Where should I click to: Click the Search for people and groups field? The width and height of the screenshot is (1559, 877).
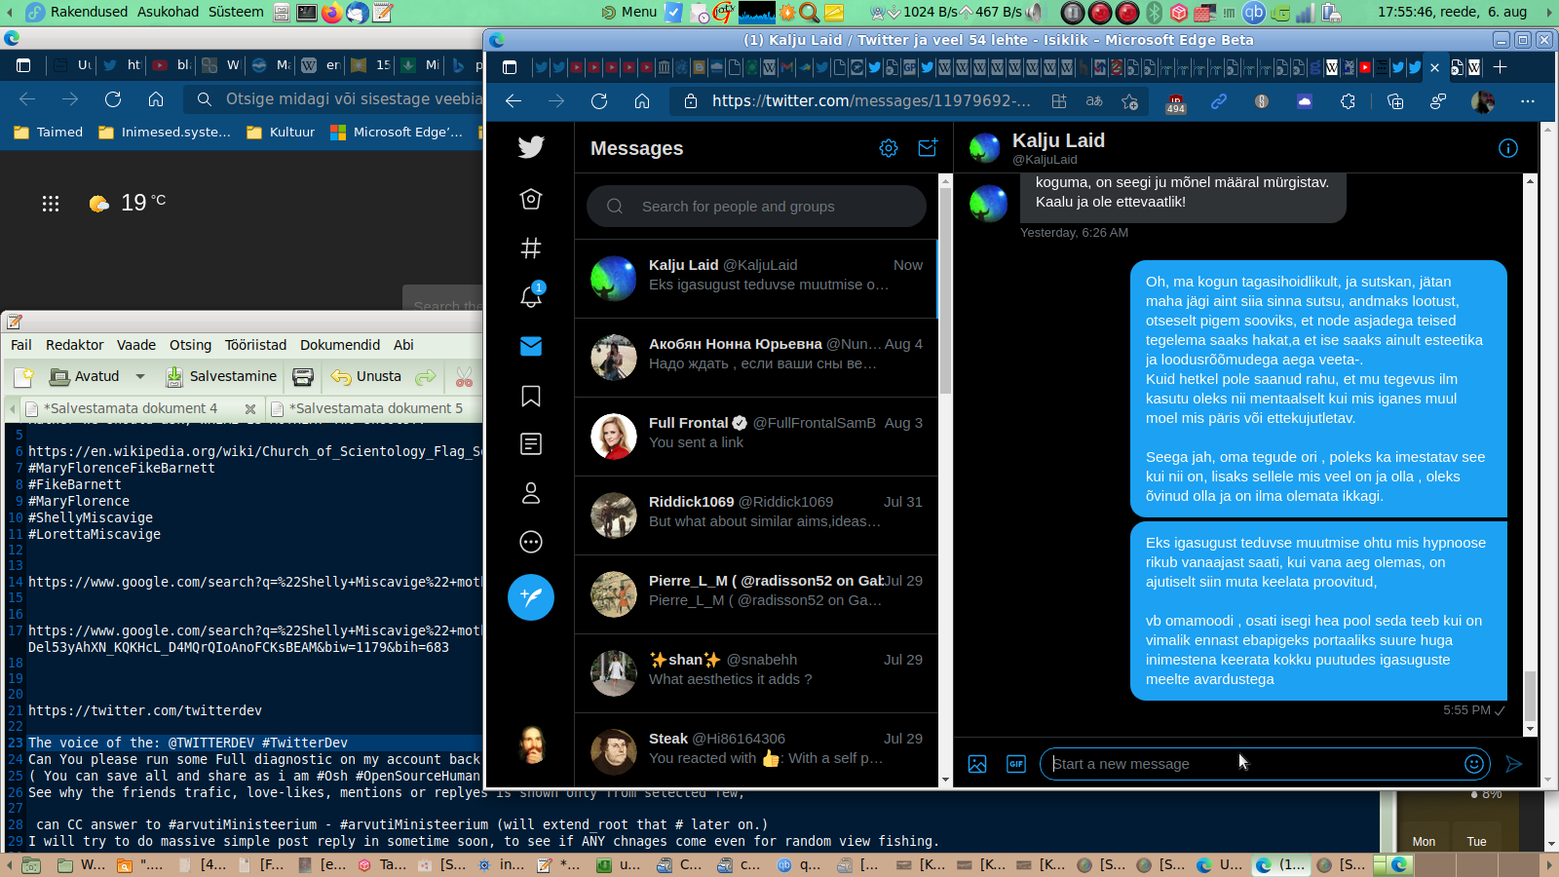pos(756,207)
